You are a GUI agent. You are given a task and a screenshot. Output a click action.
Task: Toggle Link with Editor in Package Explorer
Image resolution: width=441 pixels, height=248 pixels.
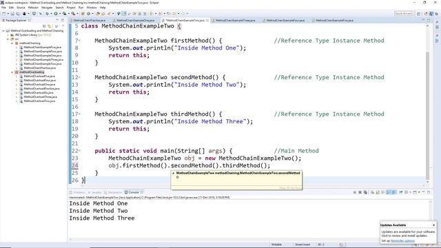click(x=50, y=26)
